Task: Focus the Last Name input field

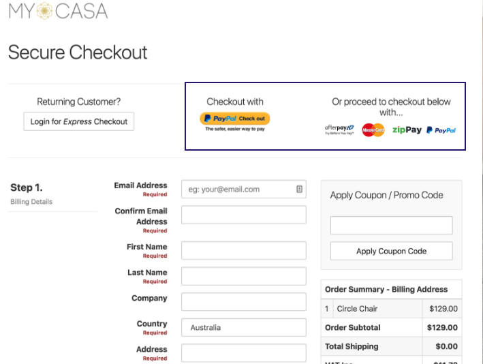Action: [244, 276]
